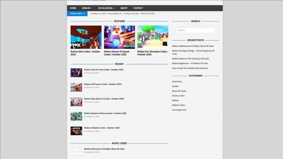Click the Outlaster post thumbnail

(x=76, y=131)
